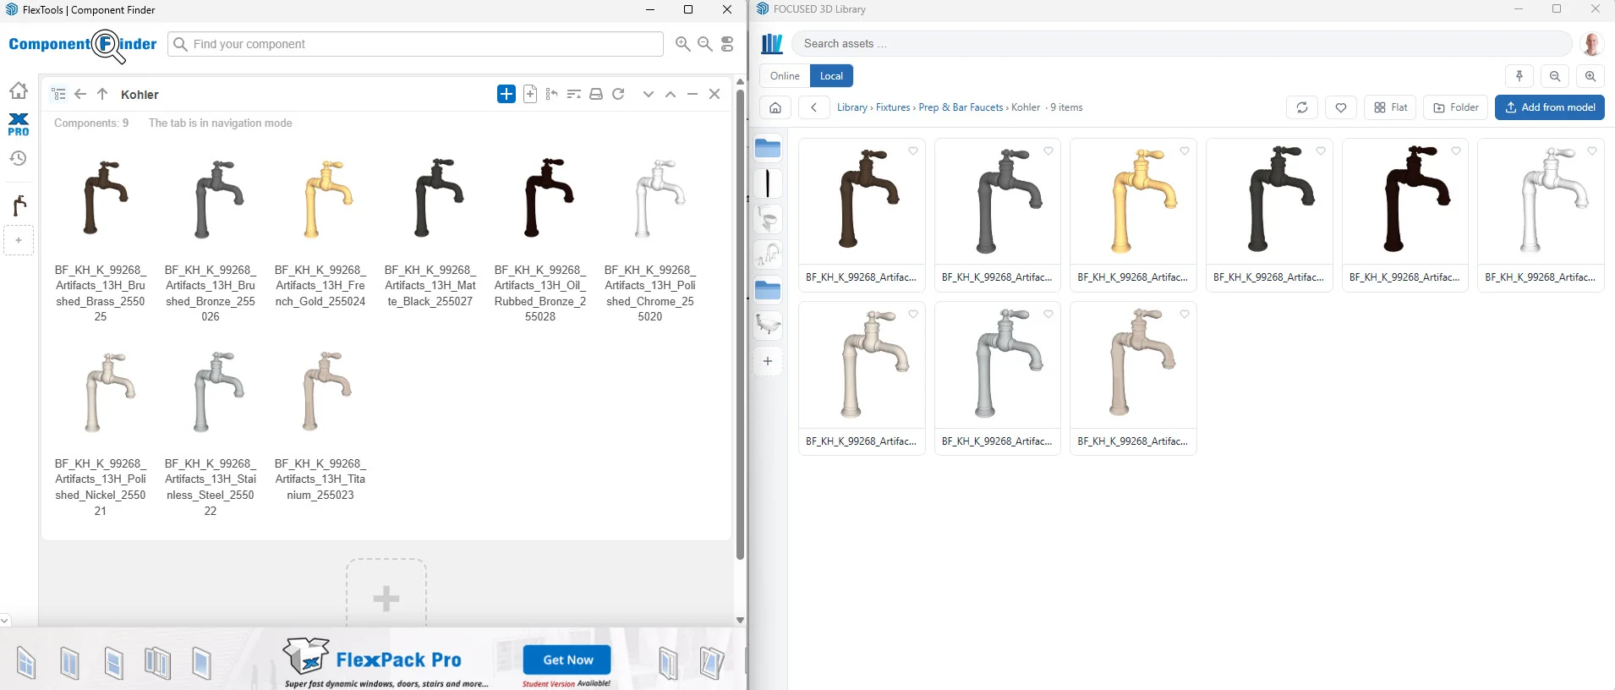Click the drive icon left of refresh
1615x690 pixels.
point(596,94)
